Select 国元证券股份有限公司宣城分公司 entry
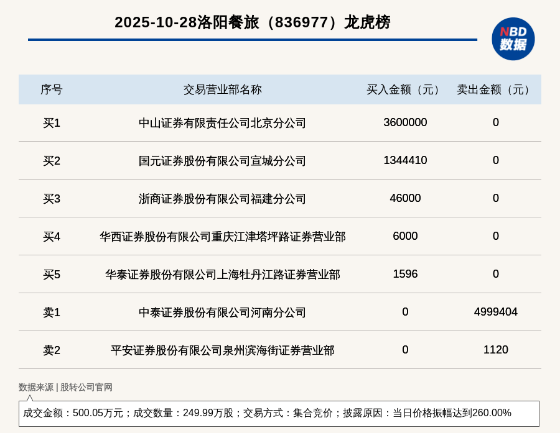Image resolution: width=560 pixels, height=433 pixels. (x=222, y=161)
